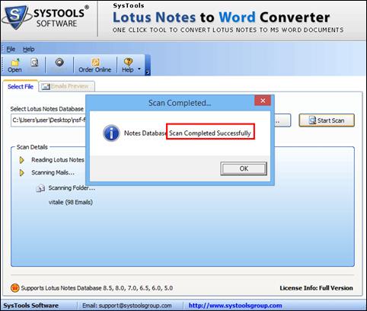Click the Open folder icon in toolbar
The image size is (367, 311).
14,63
